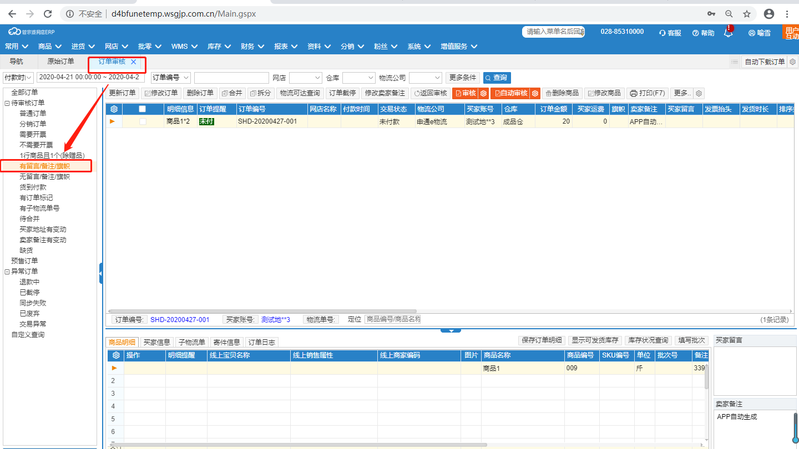Expand the 物流公司 dropdown filter
This screenshot has width=799, height=449.
(425, 78)
